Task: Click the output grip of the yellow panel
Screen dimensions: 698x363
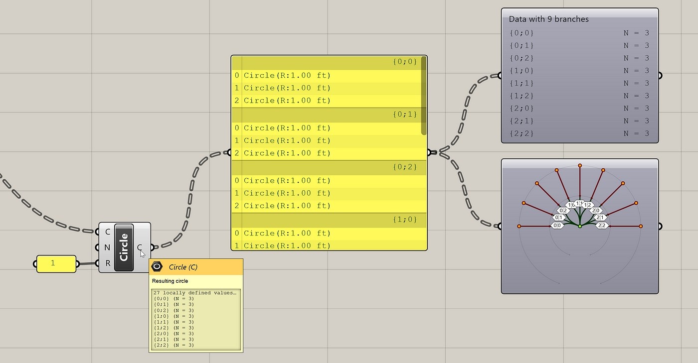Action: (x=429, y=152)
